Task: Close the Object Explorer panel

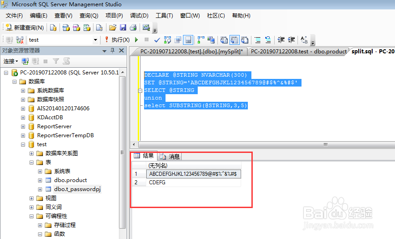Action: pyautogui.click(x=121, y=51)
